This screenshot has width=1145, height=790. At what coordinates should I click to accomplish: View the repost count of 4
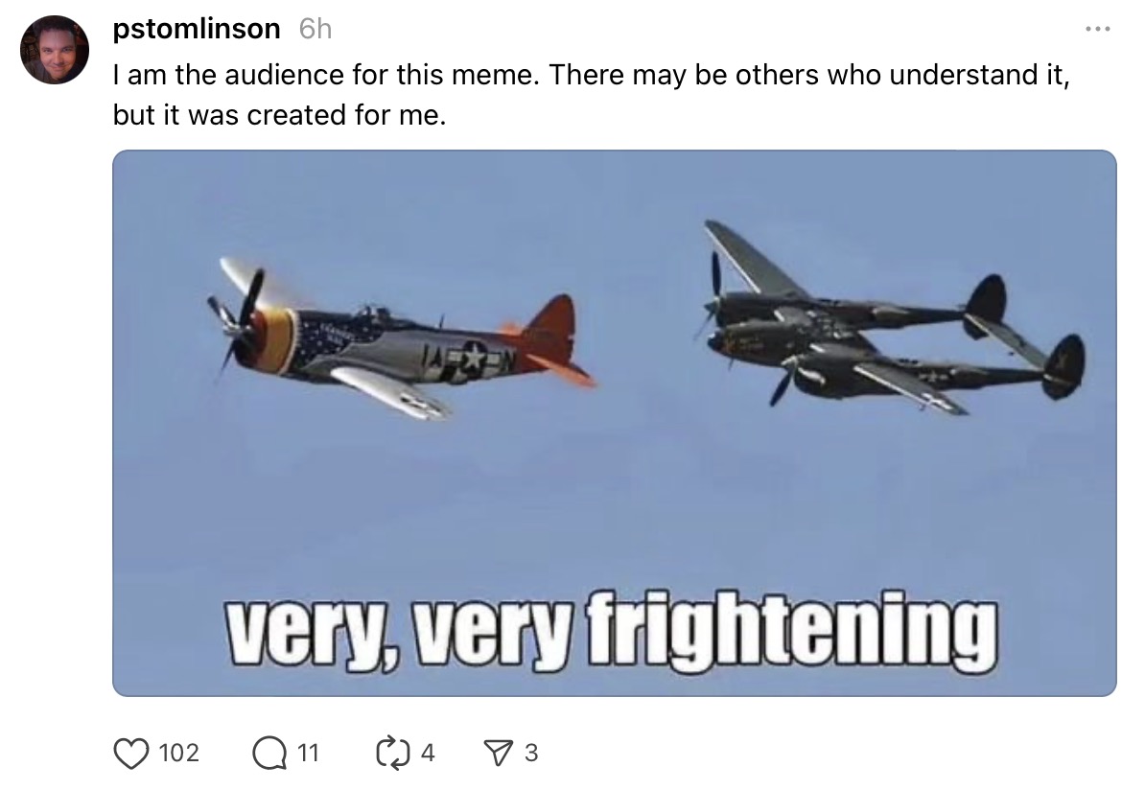point(428,753)
